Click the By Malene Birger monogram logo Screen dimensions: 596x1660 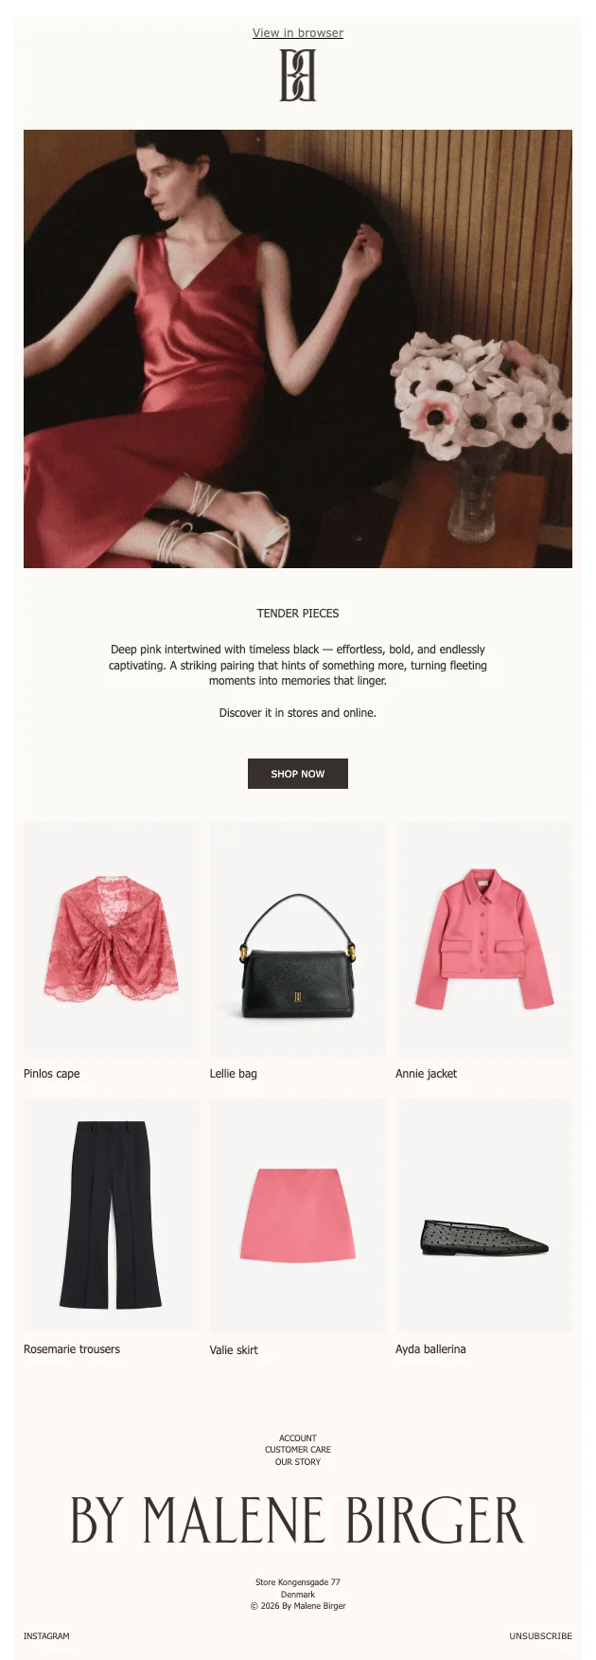(x=298, y=76)
